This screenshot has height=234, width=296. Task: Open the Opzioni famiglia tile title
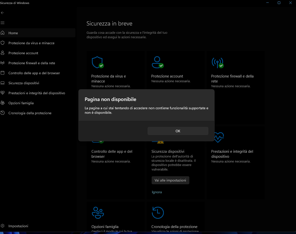click(x=105, y=227)
